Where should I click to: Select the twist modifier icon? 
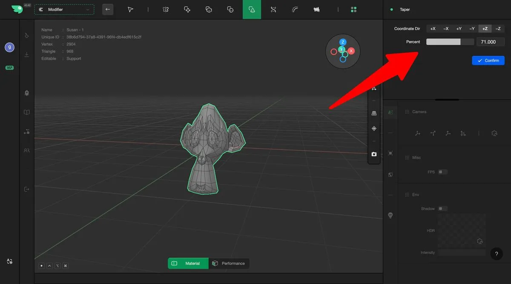(273, 9)
